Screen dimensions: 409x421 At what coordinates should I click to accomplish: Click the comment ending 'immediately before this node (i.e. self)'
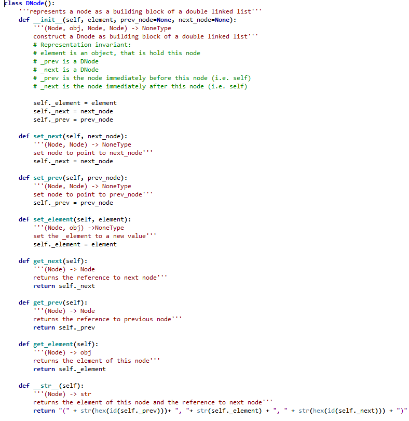pos(142,78)
